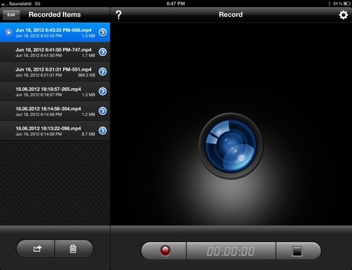Select recording 18.06.2012 18:14:56-354.mp4
Viewport: 352px width, 270px height.
click(x=55, y=111)
